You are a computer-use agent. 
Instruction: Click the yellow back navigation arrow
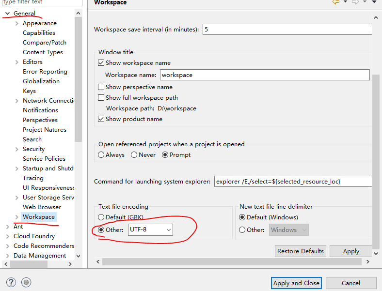click(x=335, y=2)
